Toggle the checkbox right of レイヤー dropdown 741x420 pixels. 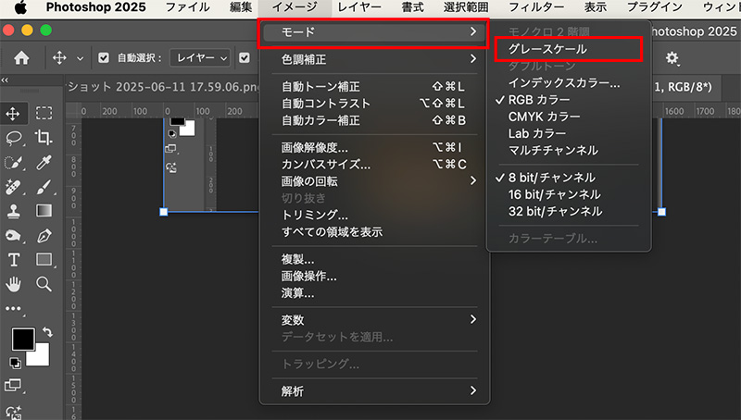pos(245,58)
